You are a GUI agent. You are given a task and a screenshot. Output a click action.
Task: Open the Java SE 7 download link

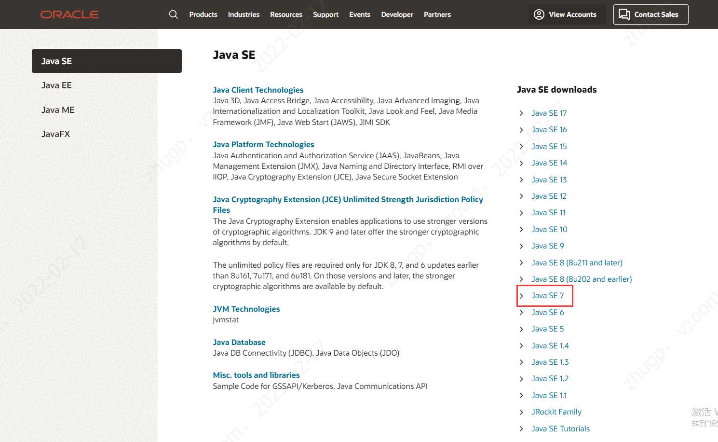(x=547, y=295)
